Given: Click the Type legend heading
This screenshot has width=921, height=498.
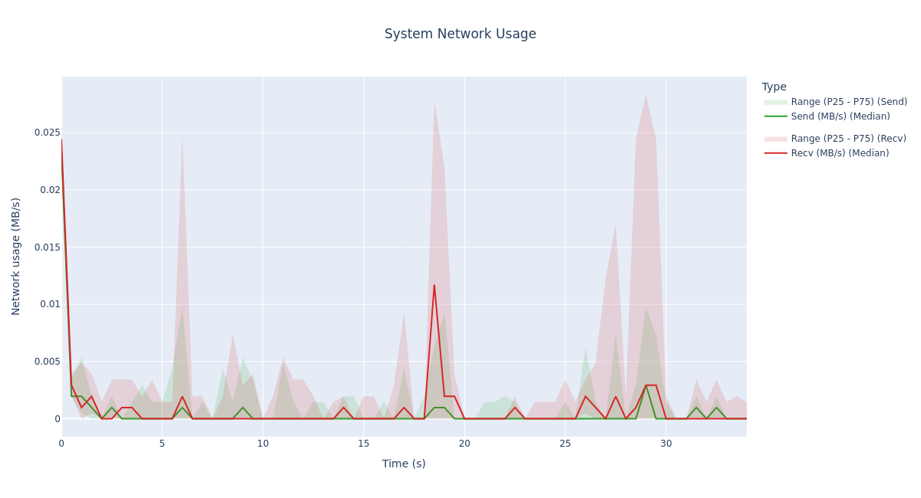Looking at the screenshot, I should 774,87.
